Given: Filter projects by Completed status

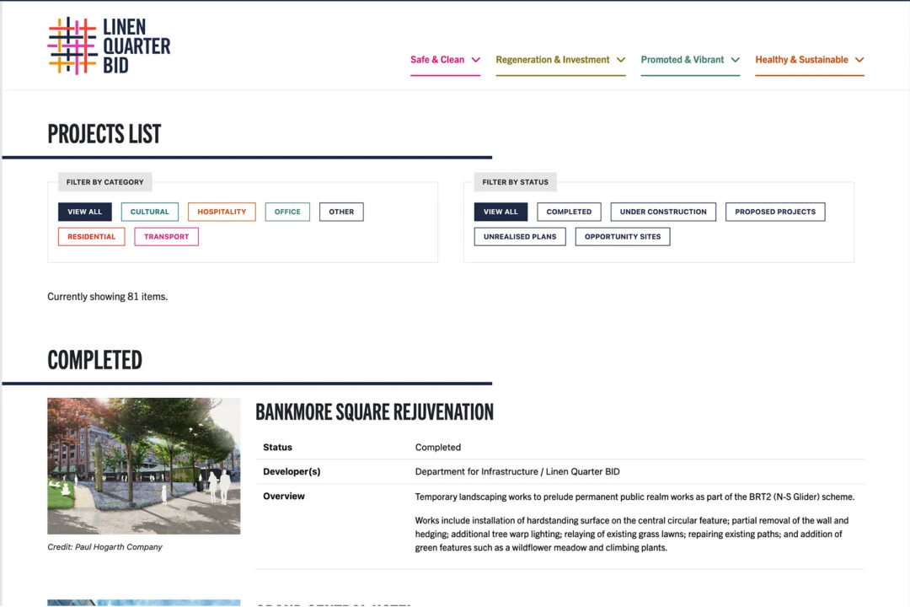Looking at the screenshot, I should coord(569,212).
